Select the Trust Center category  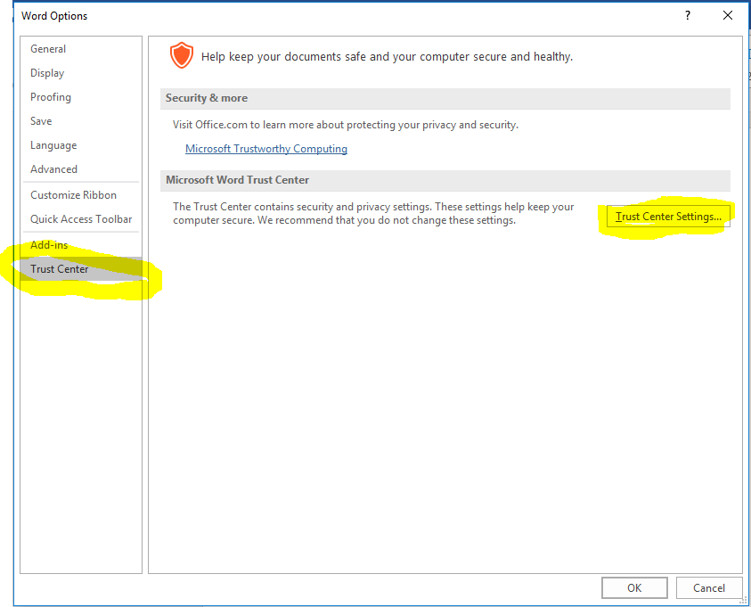coord(81,269)
